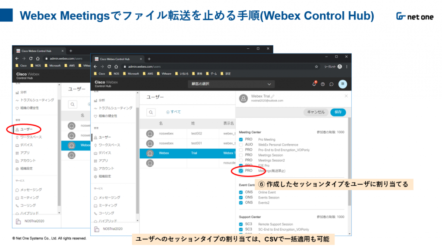Screen dimensions: 442x248
Task: Open the feedback chat bubble icon
Action: [x=331, y=84]
